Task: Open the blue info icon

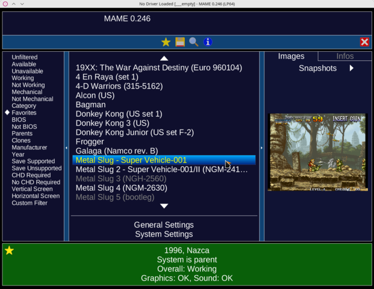Action: [208, 42]
